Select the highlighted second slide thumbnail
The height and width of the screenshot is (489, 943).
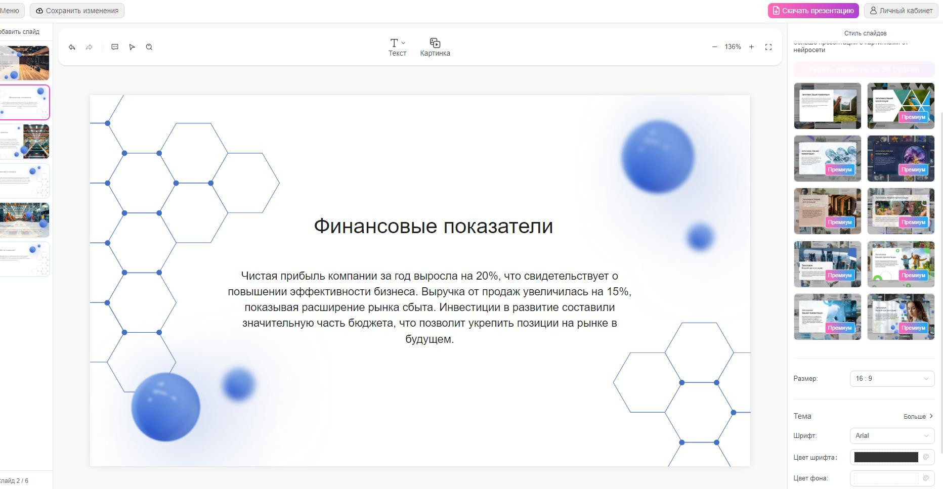24,103
